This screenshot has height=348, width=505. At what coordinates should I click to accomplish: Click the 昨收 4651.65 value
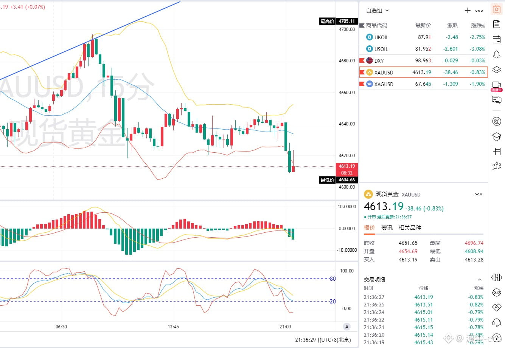pyautogui.click(x=408, y=243)
